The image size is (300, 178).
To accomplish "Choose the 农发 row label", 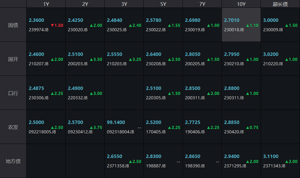I will coord(13,127).
